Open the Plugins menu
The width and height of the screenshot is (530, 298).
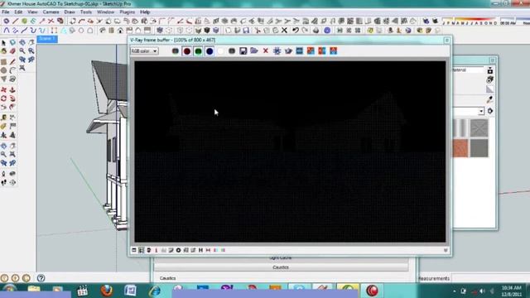127,12
